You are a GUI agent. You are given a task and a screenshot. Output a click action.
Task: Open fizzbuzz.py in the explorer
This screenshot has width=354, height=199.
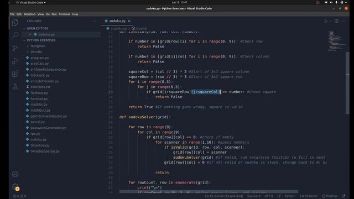[39, 93]
